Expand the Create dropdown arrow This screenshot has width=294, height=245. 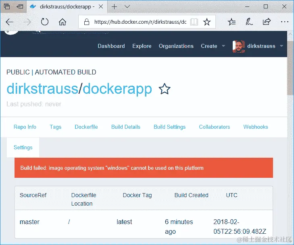(x=223, y=46)
